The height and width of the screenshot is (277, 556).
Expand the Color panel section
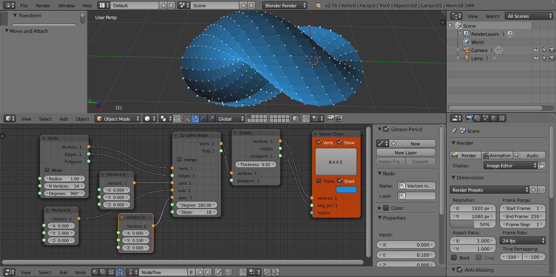click(x=380, y=208)
